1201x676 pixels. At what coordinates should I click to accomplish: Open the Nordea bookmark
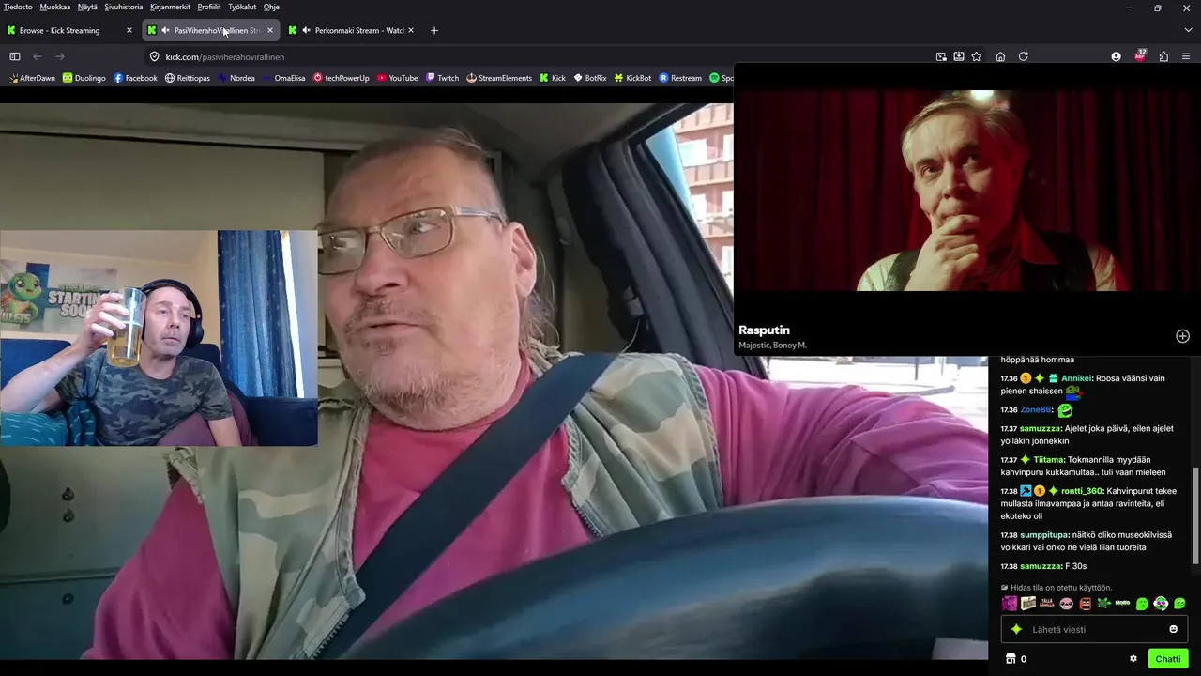[x=236, y=78]
